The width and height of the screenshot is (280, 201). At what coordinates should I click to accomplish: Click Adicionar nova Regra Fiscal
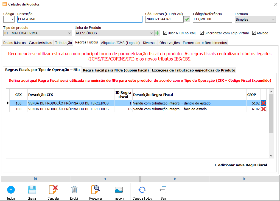[240, 165]
